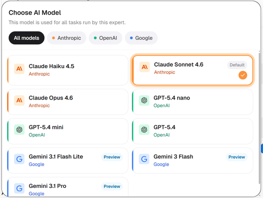Choose the GPT-5.4 mini model name
Screen dimensions: 263x198
46,127
